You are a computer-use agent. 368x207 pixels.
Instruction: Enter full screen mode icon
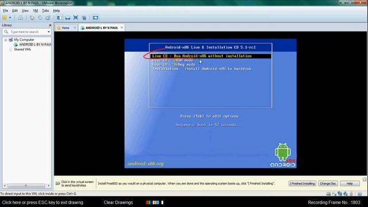click(75, 18)
